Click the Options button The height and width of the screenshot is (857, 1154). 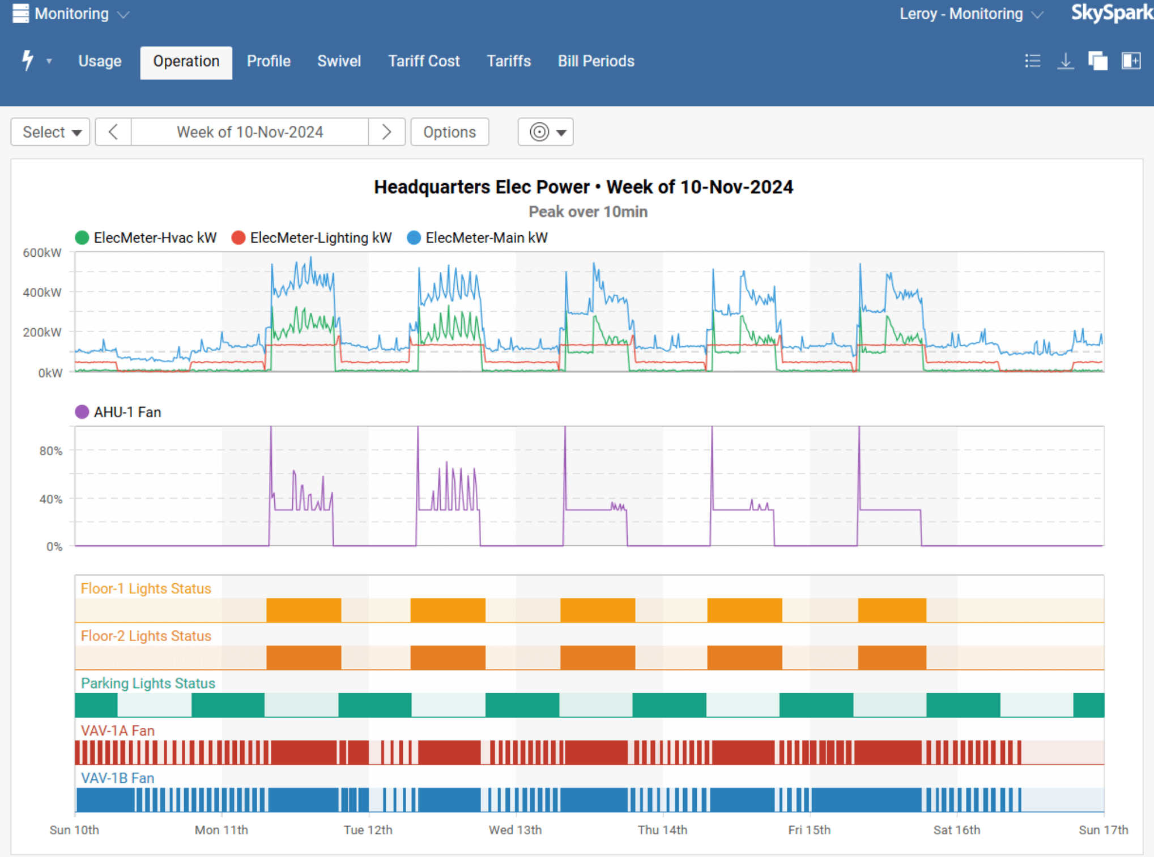(x=449, y=132)
